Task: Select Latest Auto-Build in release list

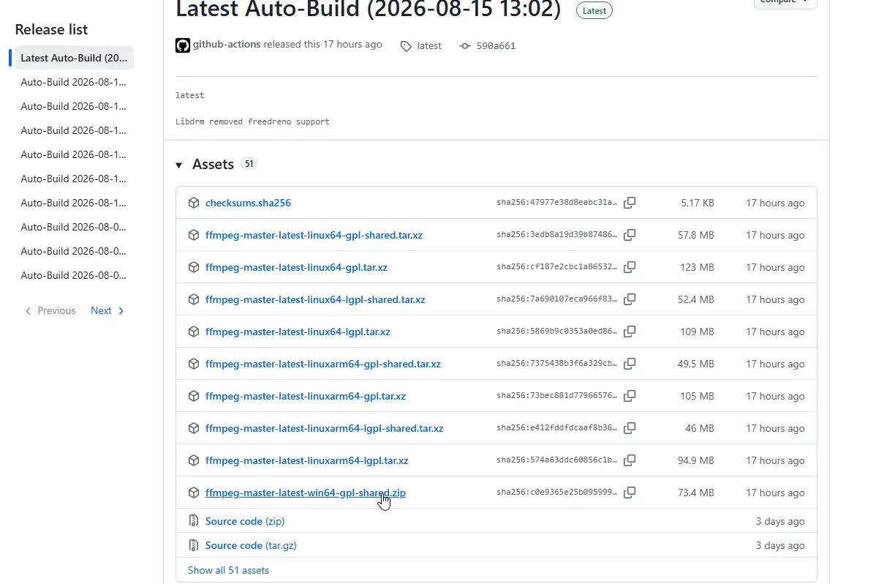Action: 74,58
